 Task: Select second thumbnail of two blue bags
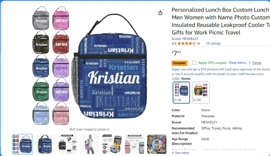45,144
